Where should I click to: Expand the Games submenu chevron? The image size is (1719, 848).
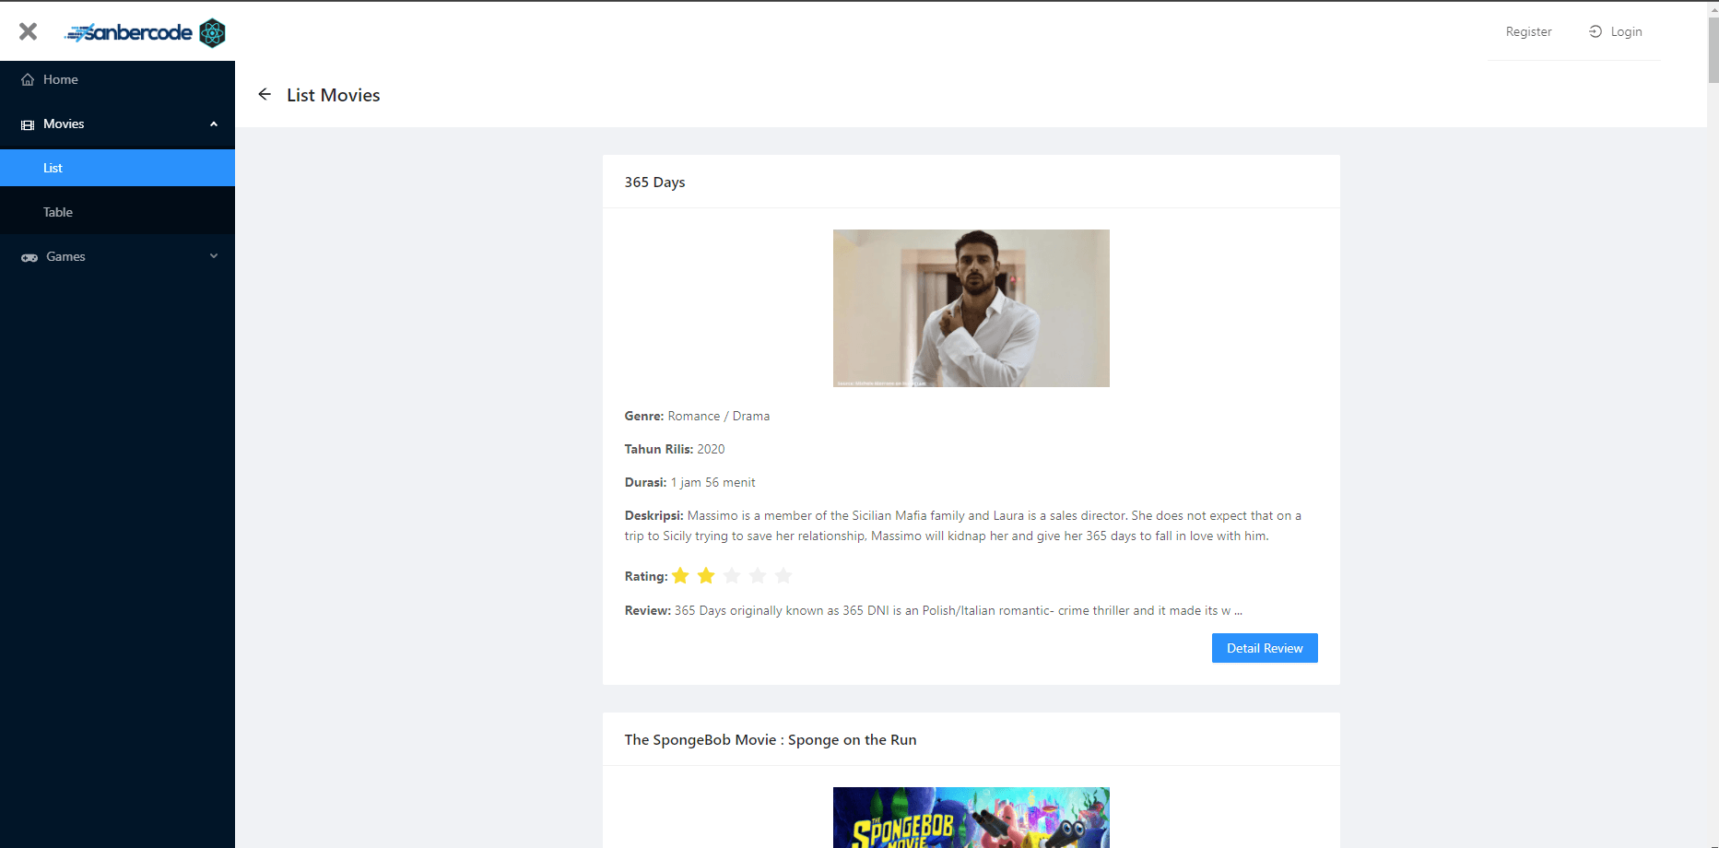pyautogui.click(x=214, y=256)
